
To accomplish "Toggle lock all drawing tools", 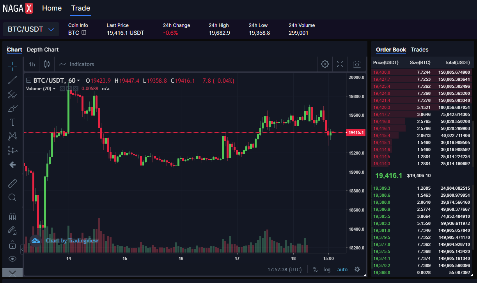I will click(12, 245).
